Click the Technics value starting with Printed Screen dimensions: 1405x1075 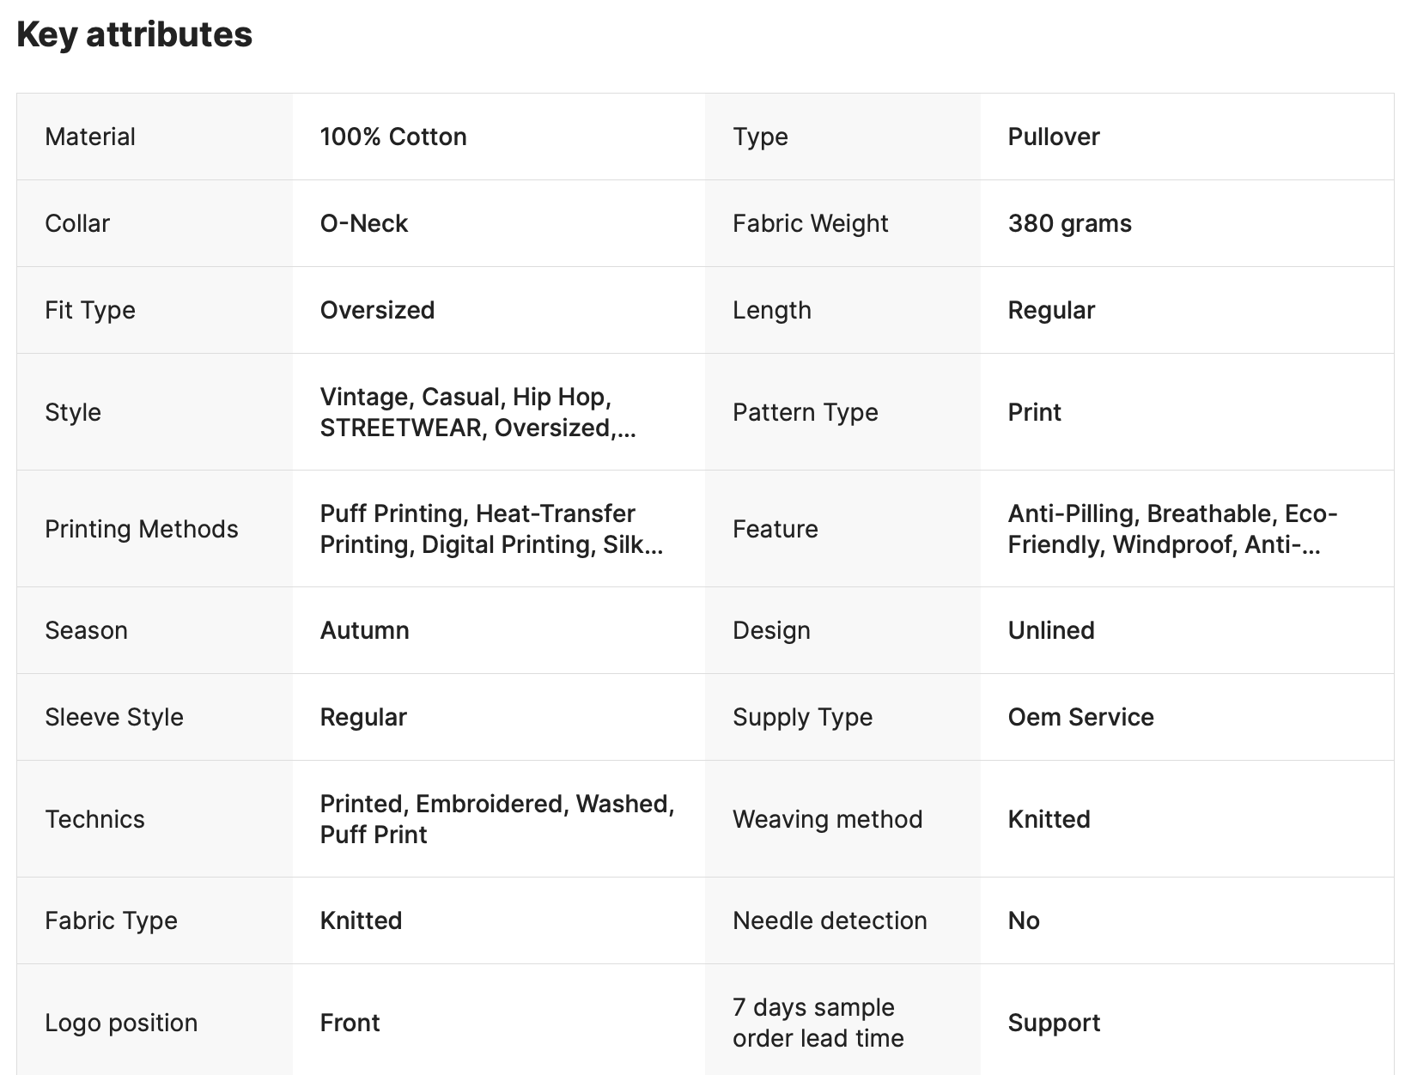click(497, 819)
